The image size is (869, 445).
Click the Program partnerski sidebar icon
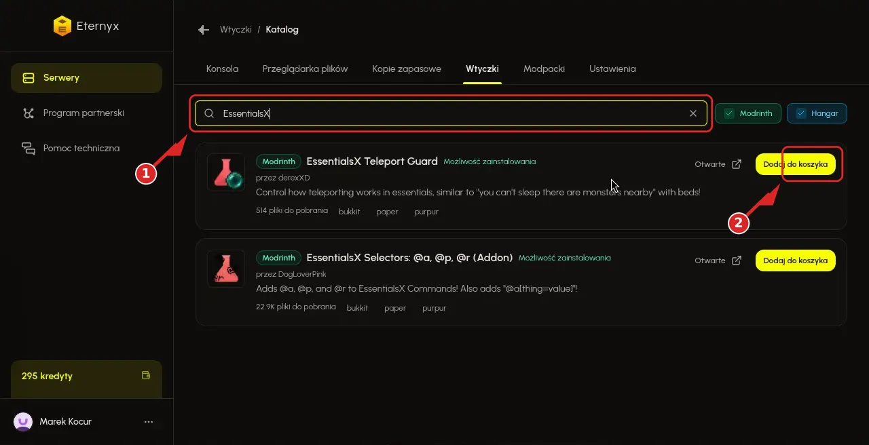click(x=29, y=113)
